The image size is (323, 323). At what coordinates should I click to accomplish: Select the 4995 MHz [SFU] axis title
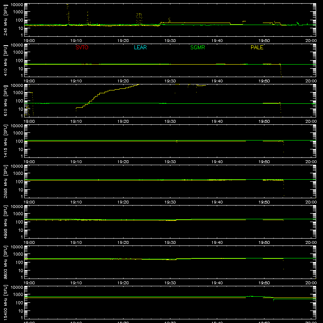coord(6,222)
